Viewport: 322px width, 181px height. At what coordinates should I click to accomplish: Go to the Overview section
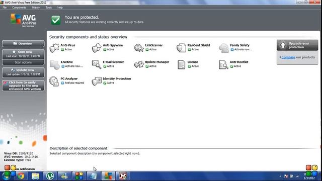click(x=23, y=44)
